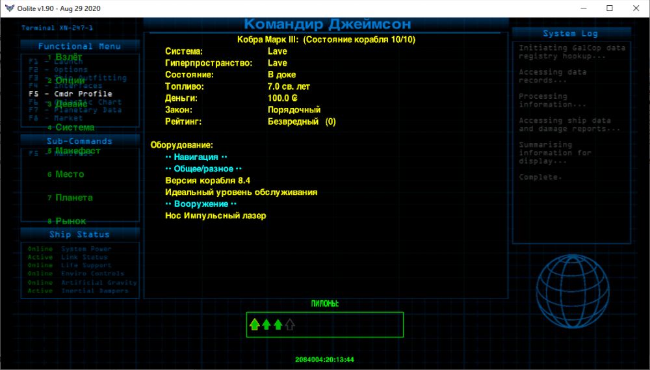The image size is (650, 370).
Task: Open Опции menu entry
Action: (70, 81)
